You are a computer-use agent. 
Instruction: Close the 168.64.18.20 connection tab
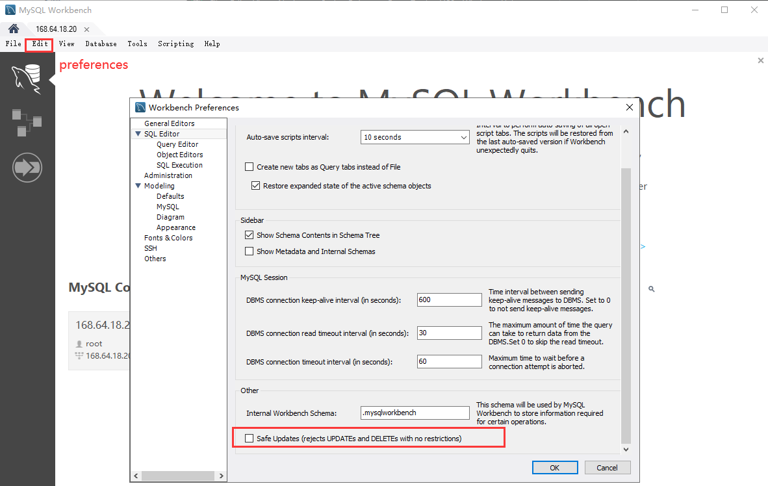[86, 29]
